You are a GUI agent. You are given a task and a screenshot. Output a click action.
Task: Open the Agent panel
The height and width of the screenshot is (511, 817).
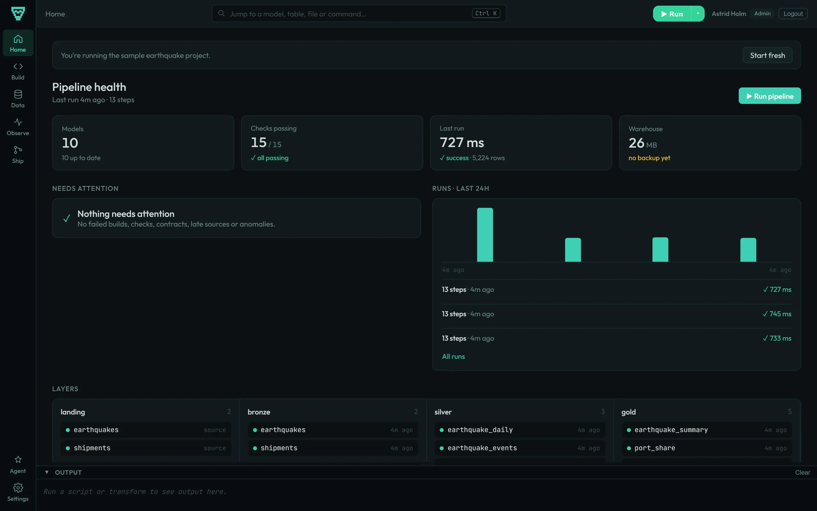18,465
